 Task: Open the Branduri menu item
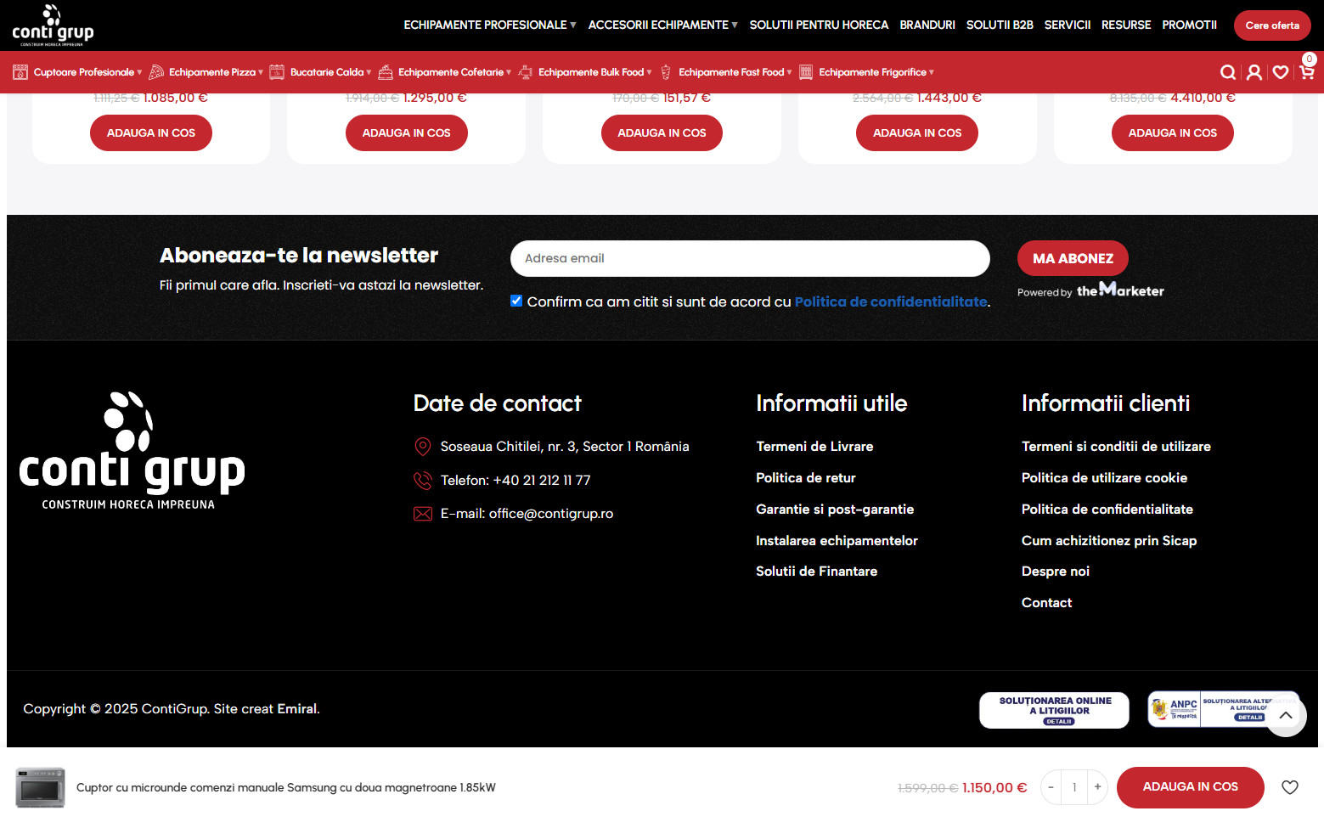pos(927,25)
